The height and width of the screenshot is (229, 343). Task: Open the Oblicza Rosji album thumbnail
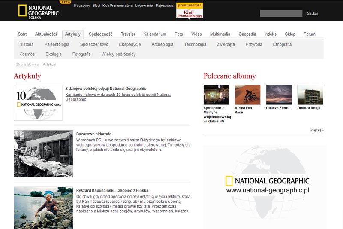[310, 95]
